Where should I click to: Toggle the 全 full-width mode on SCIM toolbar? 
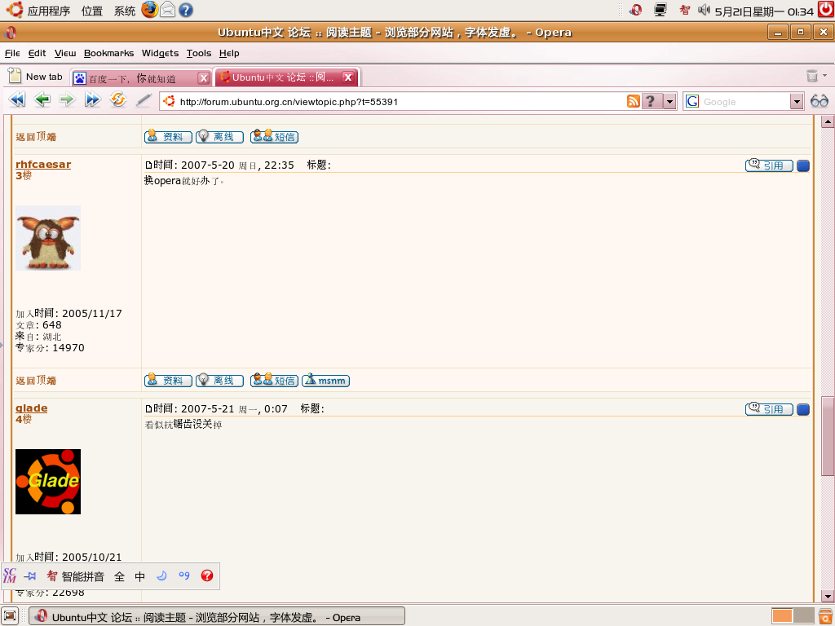point(119,576)
